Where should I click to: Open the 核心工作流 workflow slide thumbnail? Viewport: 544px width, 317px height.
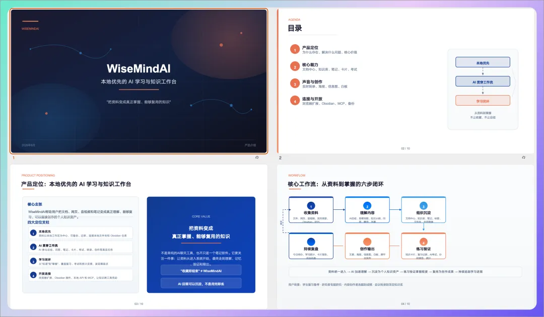click(x=406, y=236)
